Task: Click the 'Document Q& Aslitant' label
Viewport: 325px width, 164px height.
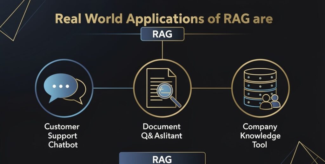Action: click(162, 131)
